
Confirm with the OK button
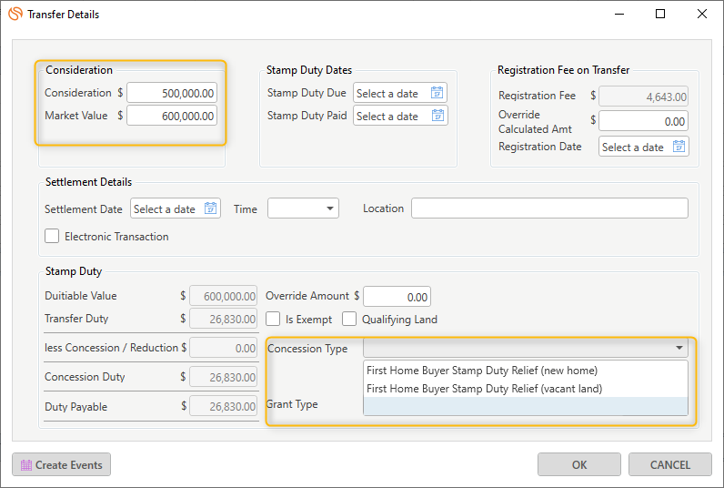pos(579,464)
